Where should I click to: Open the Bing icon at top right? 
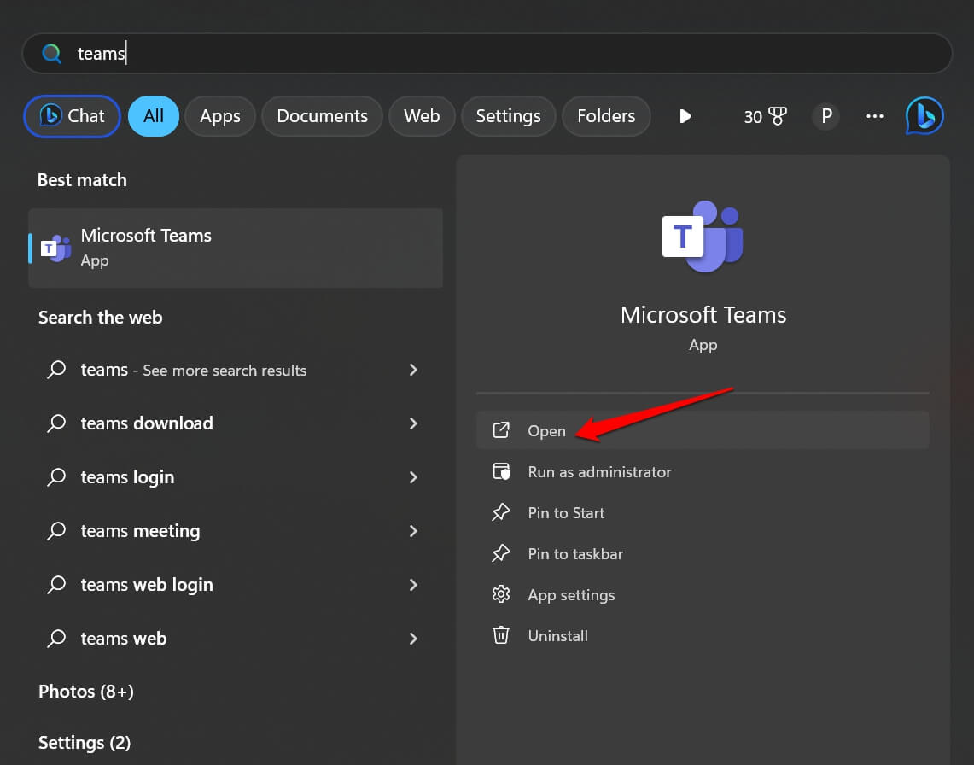click(x=924, y=116)
